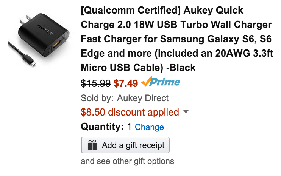The height and width of the screenshot is (176, 281).
Task: Add a gift receipt
Action: tap(125, 145)
